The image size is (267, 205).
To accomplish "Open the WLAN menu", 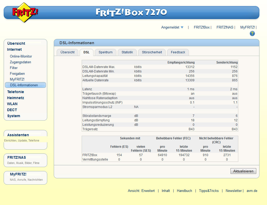I will pos(12,104).
